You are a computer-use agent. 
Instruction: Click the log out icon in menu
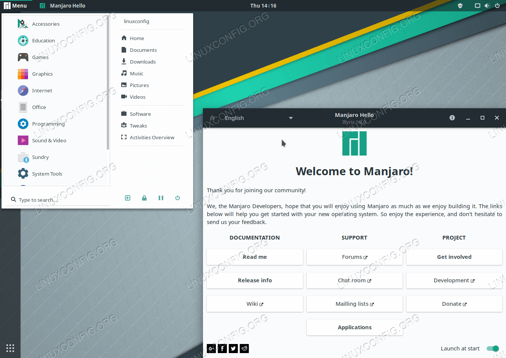(x=128, y=198)
